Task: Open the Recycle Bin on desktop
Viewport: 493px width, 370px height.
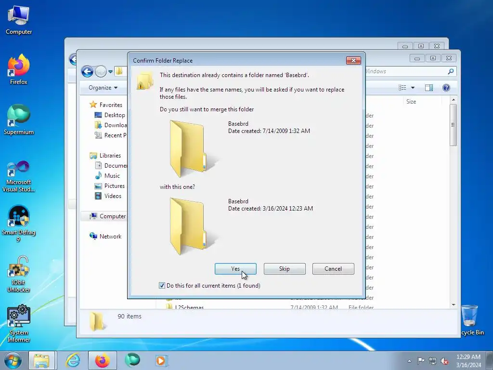Action: point(471,320)
